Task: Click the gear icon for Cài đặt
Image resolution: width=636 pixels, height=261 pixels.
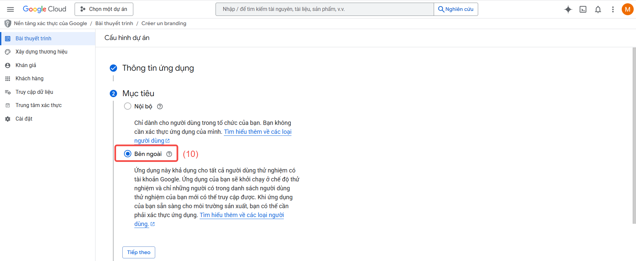Action: click(x=8, y=119)
